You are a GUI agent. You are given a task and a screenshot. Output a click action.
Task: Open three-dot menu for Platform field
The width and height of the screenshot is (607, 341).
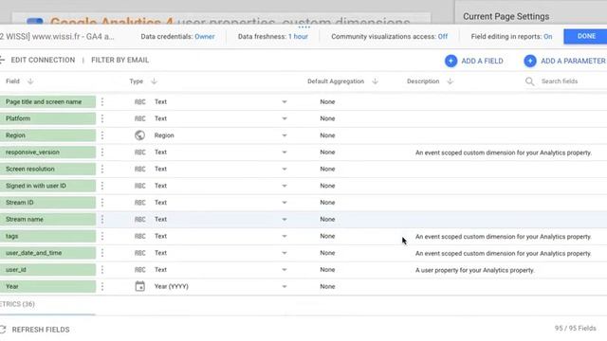pos(102,118)
